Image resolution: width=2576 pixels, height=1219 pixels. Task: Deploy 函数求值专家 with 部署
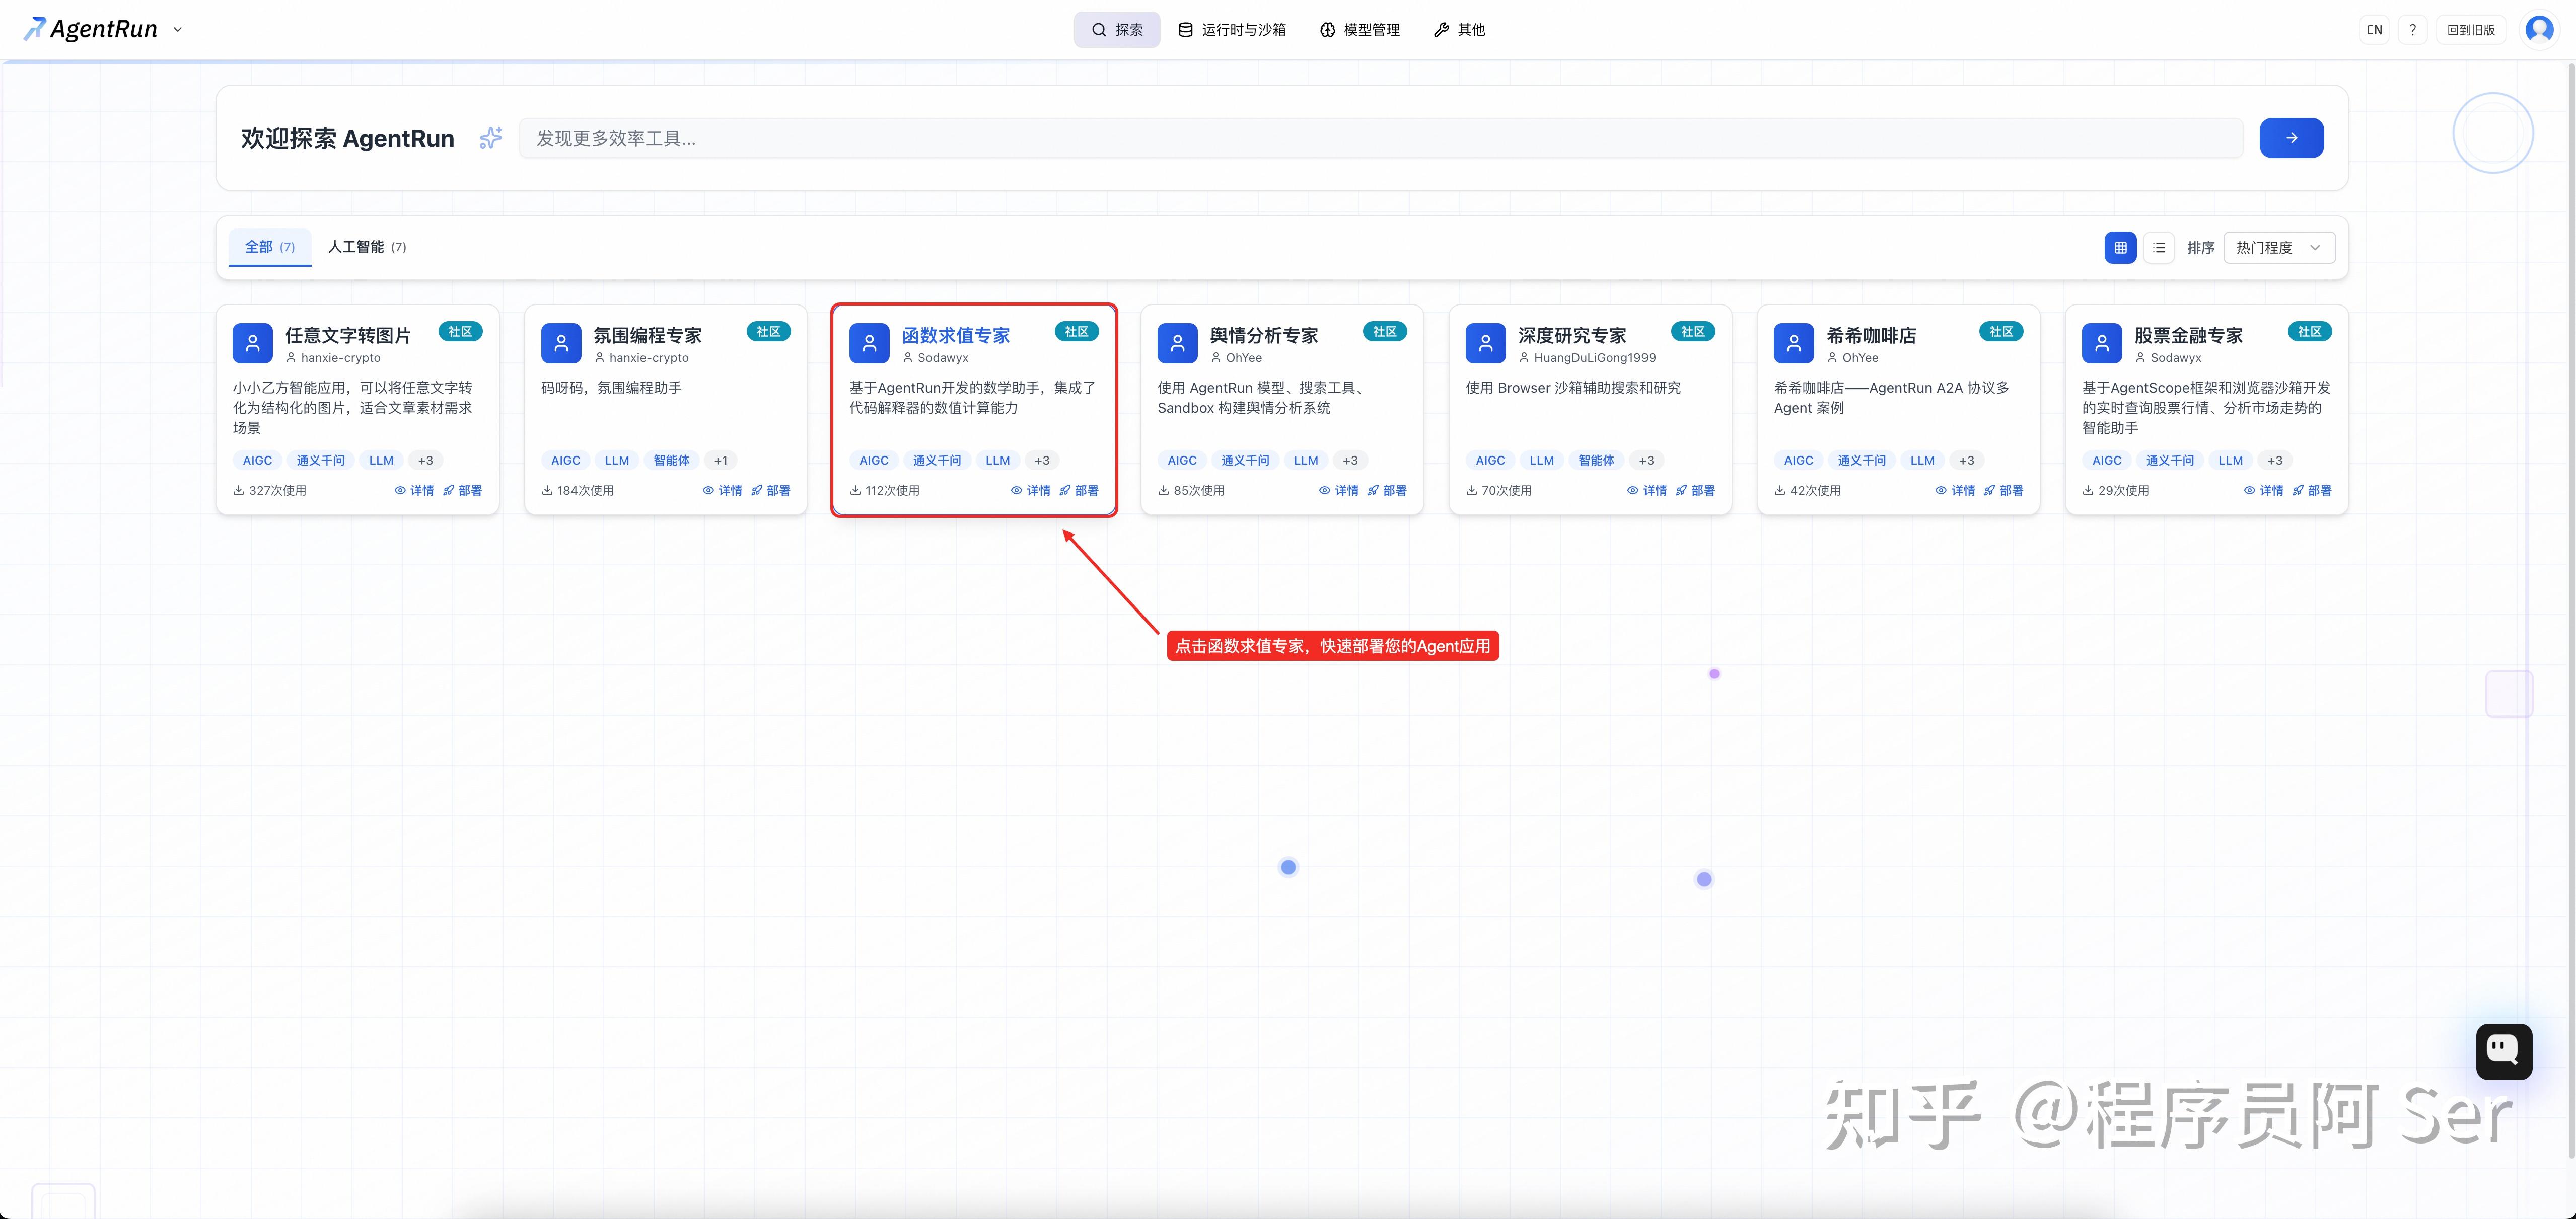(x=1079, y=491)
